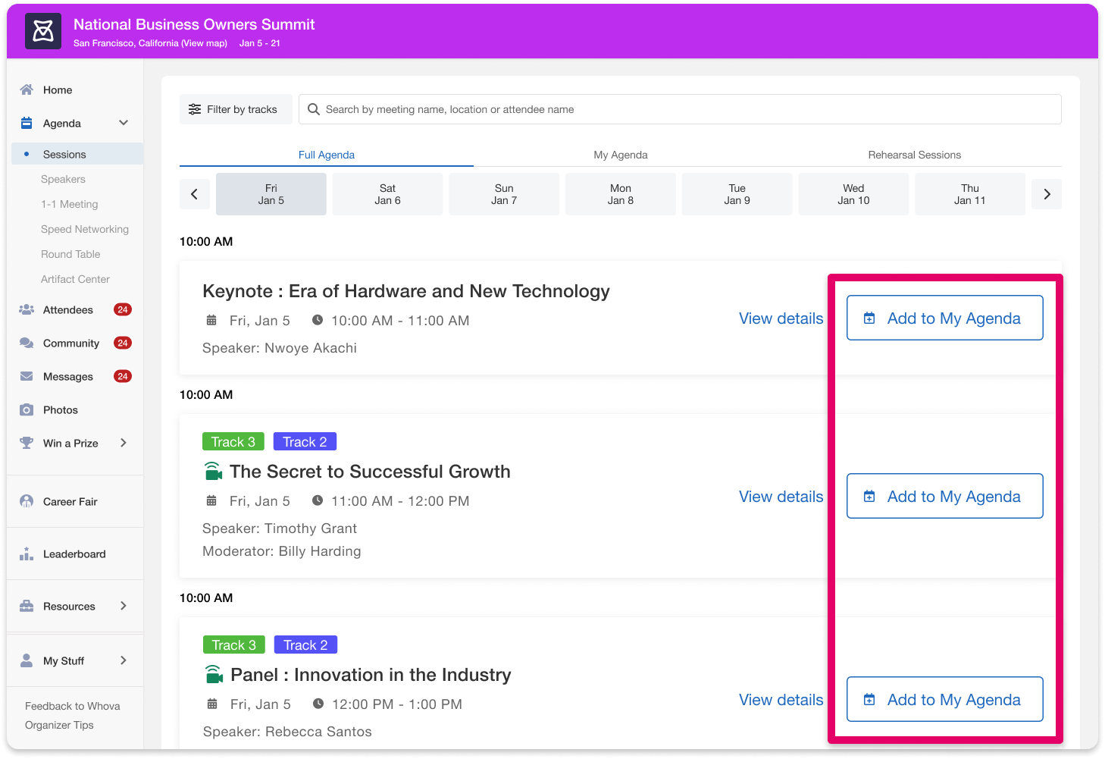Expand the My Stuff submenu

tap(124, 660)
